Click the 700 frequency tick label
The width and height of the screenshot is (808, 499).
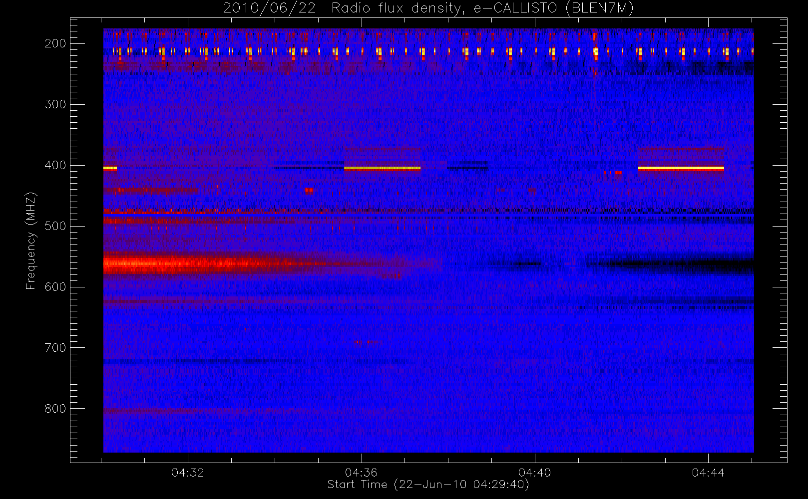point(55,348)
